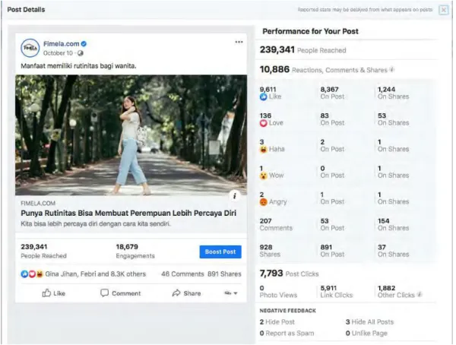Viewport: 456px width, 345px height.
Task: Open the Fimela.com page name link
Action: click(62, 44)
